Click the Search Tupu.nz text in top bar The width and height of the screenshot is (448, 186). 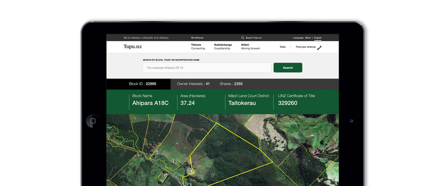[x=253, y=38]
